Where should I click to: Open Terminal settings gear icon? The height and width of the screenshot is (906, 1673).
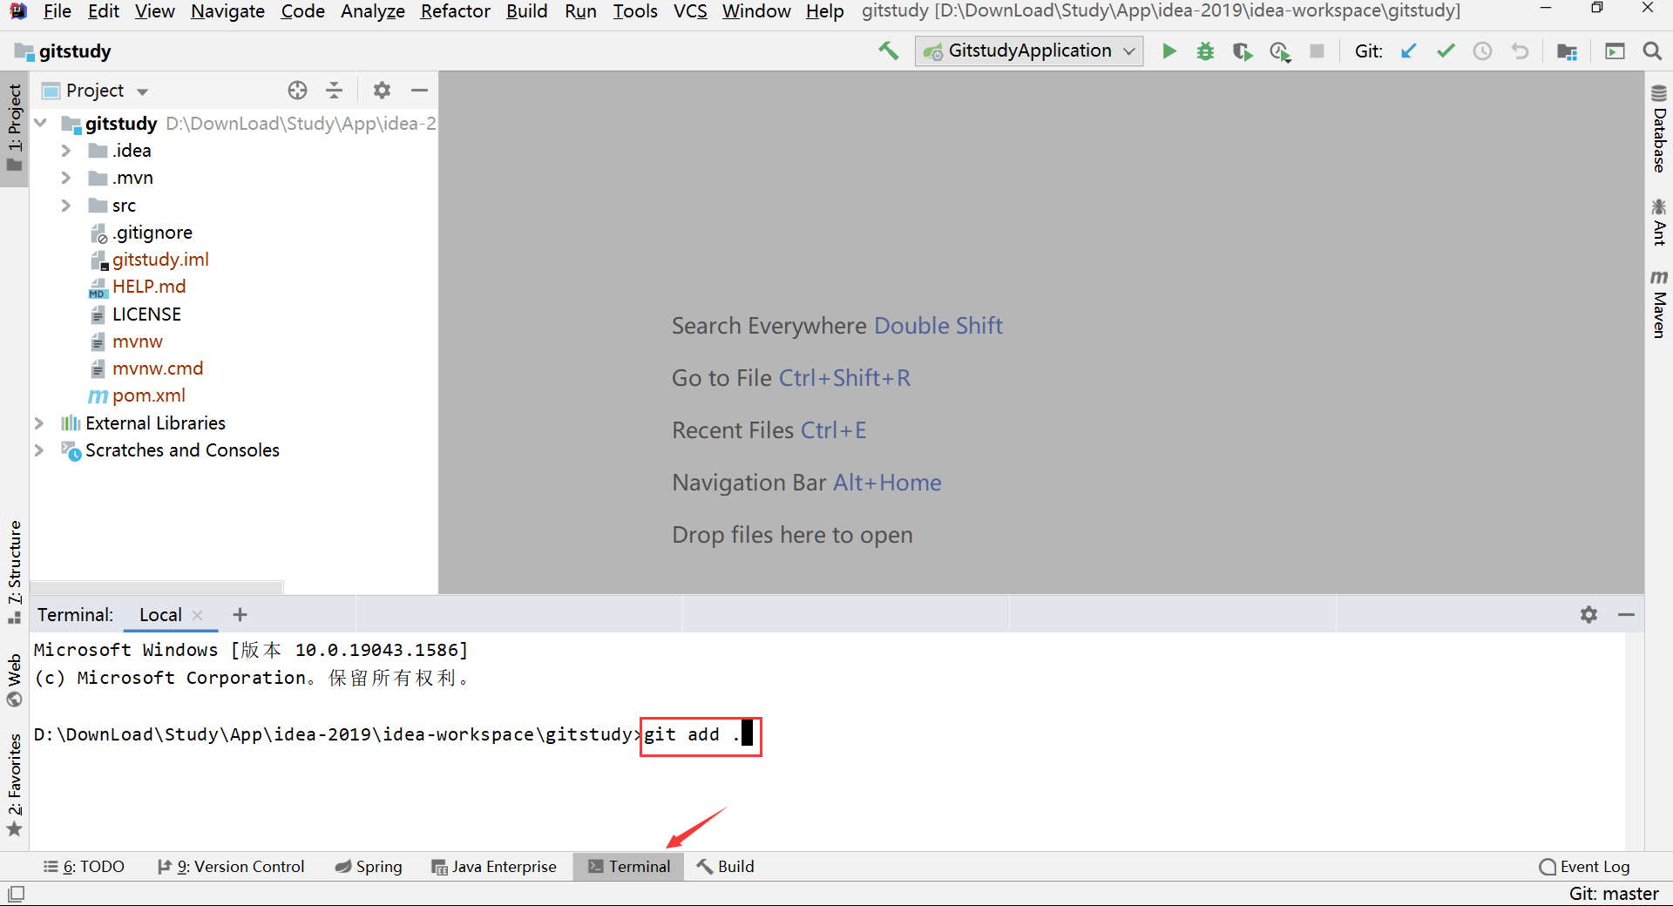pyautogui.click(x=1588, y=614)
